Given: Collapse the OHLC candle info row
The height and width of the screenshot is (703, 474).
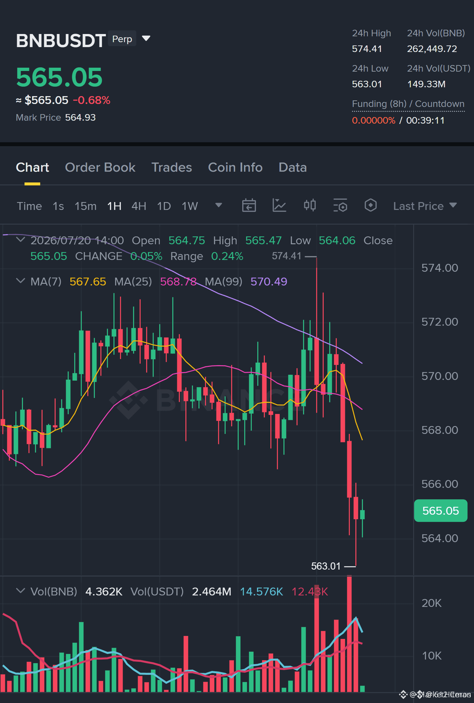Looking at the screenshot, I should point(21,240).
